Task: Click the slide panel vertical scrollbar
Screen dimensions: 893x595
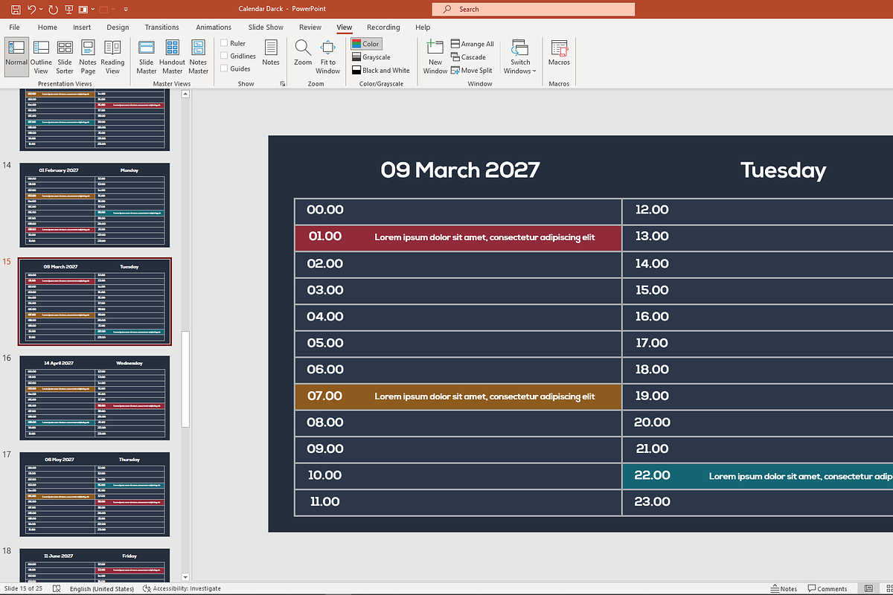Action: 186,379
